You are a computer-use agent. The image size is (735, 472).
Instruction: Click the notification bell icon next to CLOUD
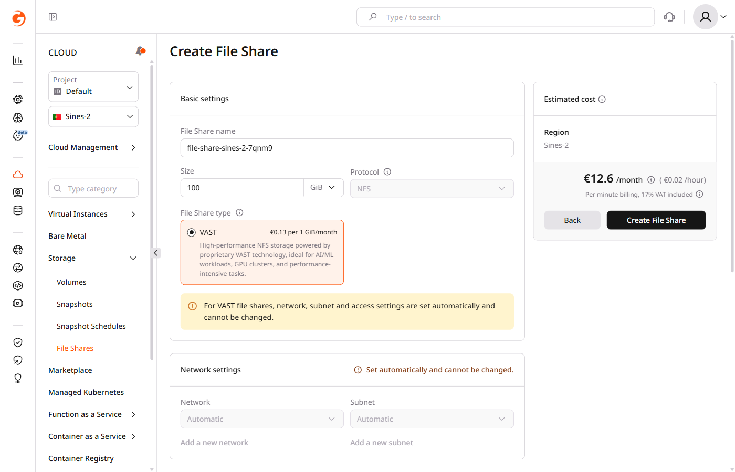point(140,51)
